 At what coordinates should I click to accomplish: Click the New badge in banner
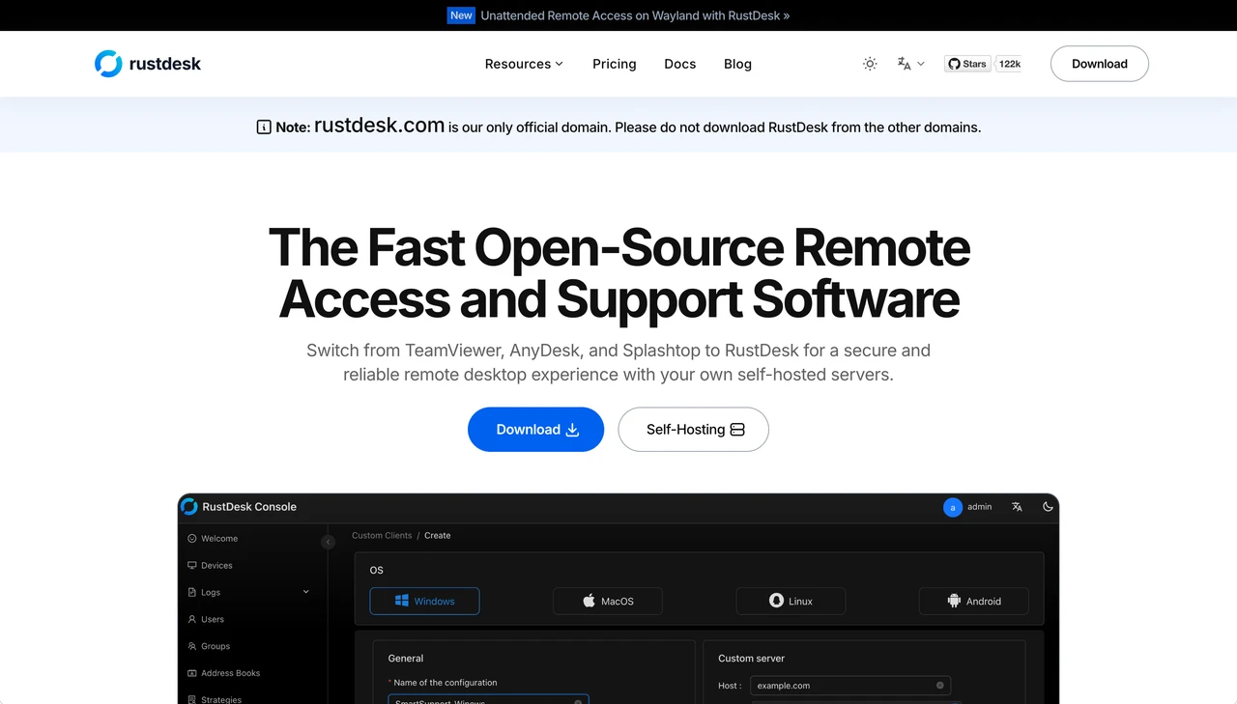461,15
